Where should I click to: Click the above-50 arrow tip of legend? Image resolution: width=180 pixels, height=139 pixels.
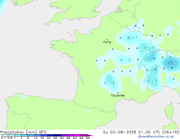(90, 135)
